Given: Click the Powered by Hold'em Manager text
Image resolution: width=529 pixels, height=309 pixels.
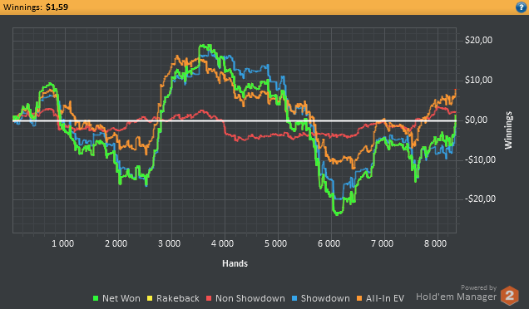Looking at the screenshot, I should 457,293.
